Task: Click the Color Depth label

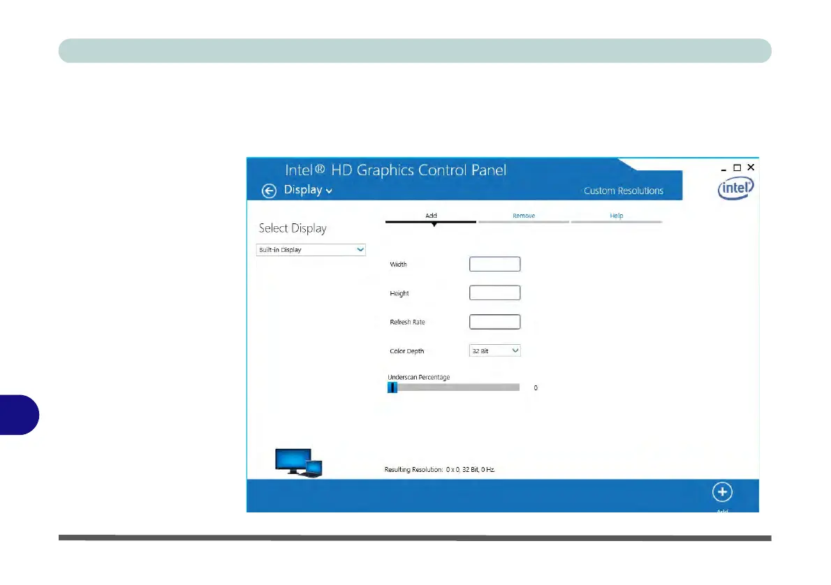Action: [407, 351]
